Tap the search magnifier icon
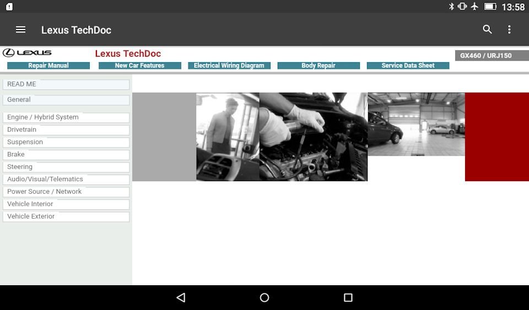Image resolution: width=529 pixels, height=310 pixels. [487, 30]
